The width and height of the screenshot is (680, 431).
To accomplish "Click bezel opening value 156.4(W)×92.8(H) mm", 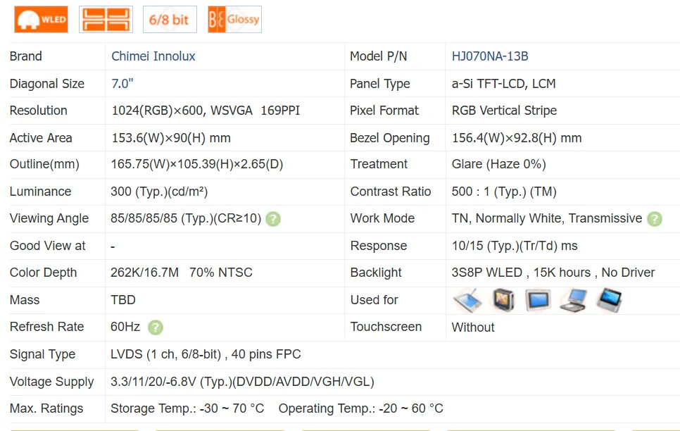I will pyautogui.click(x=517, y=138).
